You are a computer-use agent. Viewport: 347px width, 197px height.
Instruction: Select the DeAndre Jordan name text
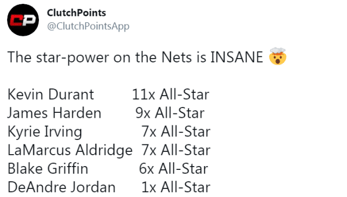tap(62, 187)
